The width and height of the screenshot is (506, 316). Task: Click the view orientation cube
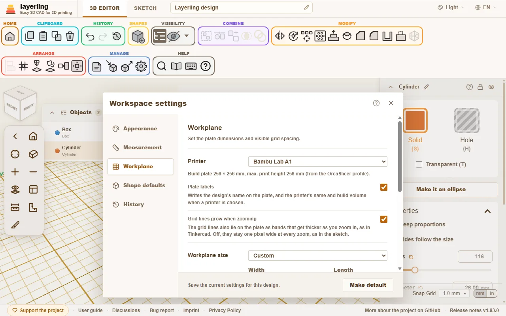coord(20,103)
